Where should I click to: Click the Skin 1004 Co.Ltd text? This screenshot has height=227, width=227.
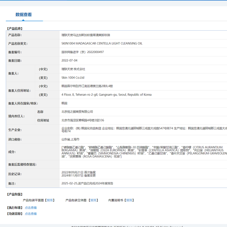click(x=73, y=78)
